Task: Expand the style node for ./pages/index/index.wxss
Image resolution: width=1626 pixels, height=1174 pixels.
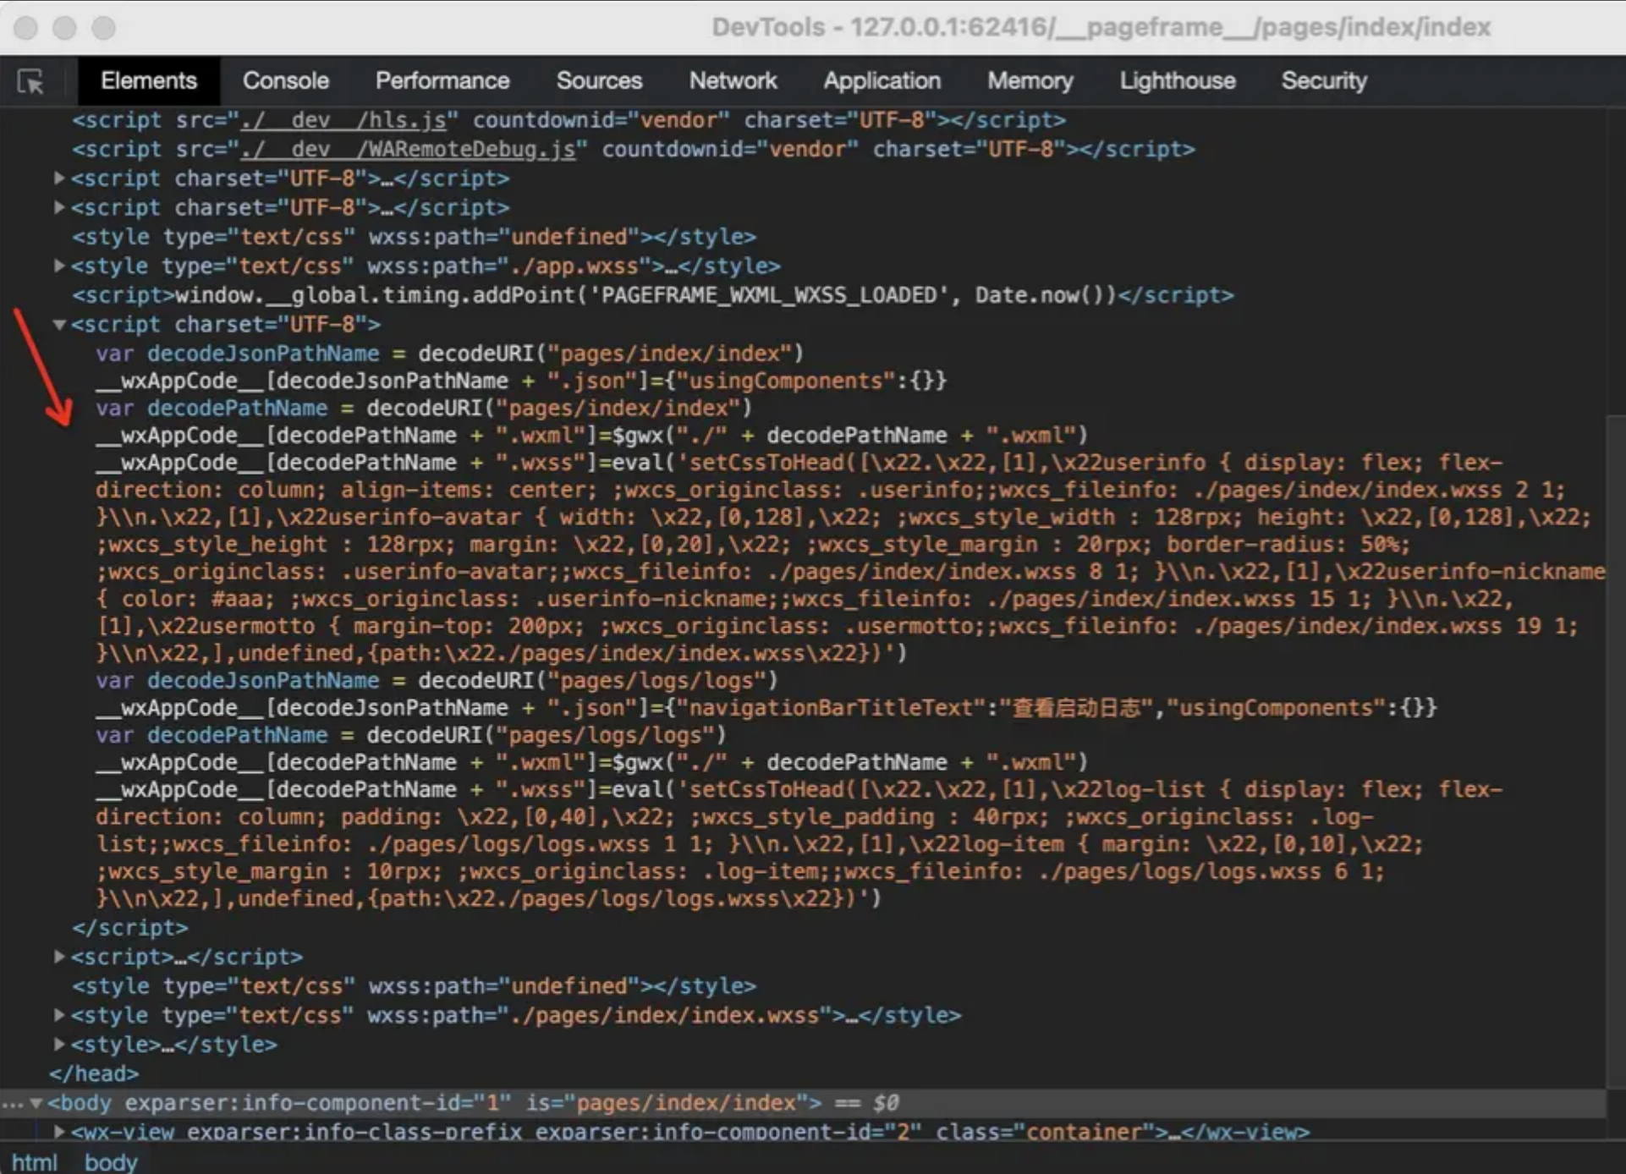Action: (x=59, y=1015)
